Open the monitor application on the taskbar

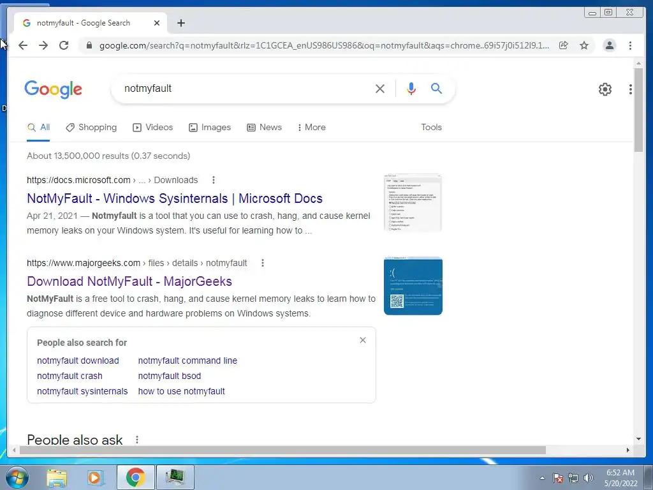pyautogui.click(x=175, y=477)
